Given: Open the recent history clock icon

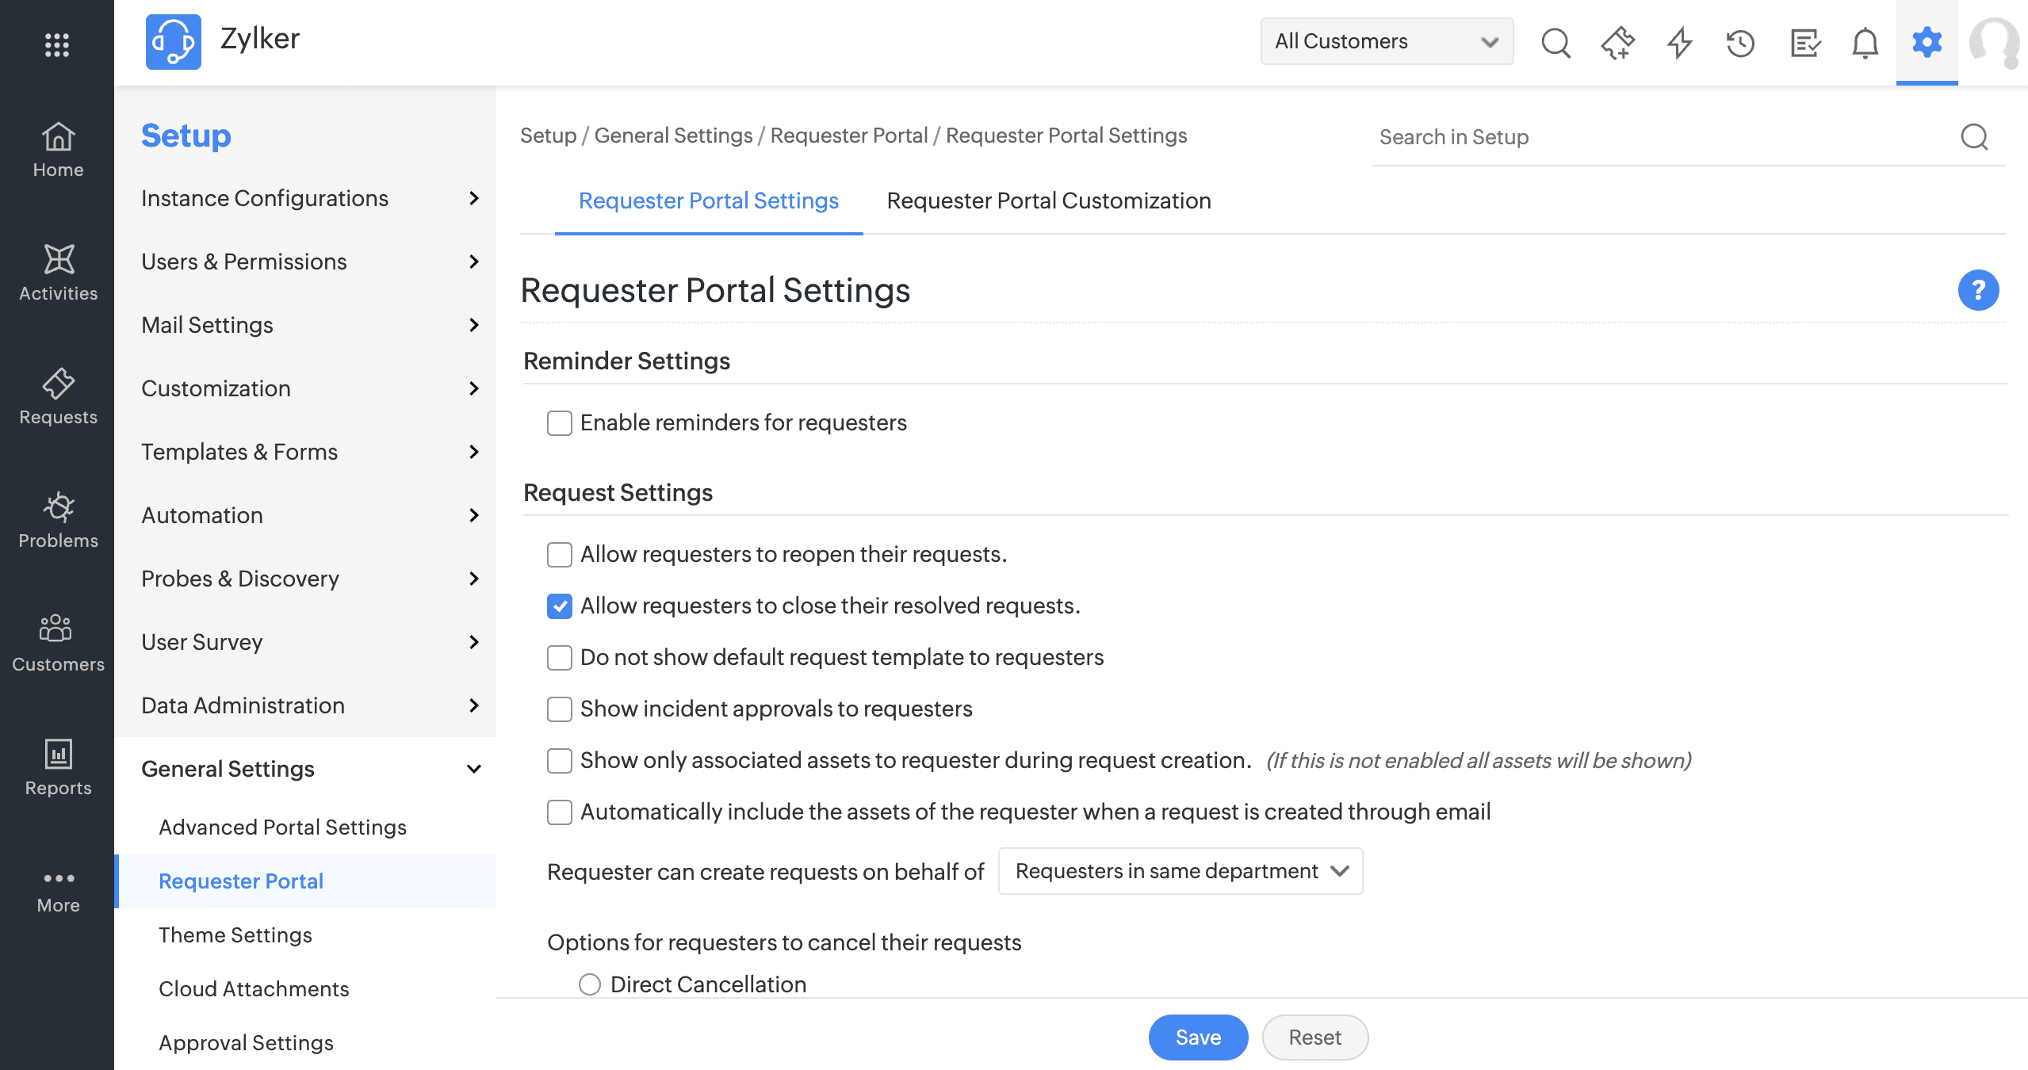Looking at the screenshot, I should [x=1740, y=43].
